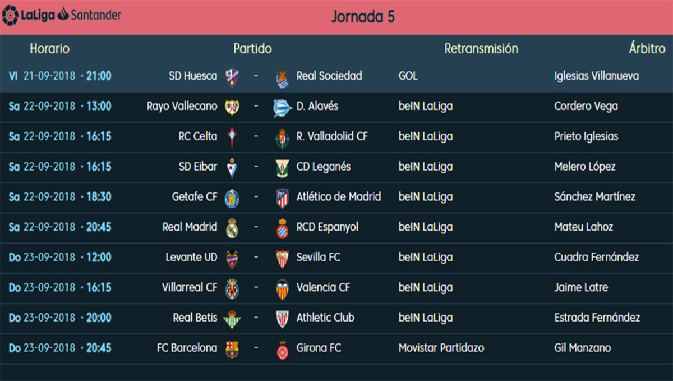Click the Árbitro column header
Screen dimensions: 673x381
coord(647,49)
